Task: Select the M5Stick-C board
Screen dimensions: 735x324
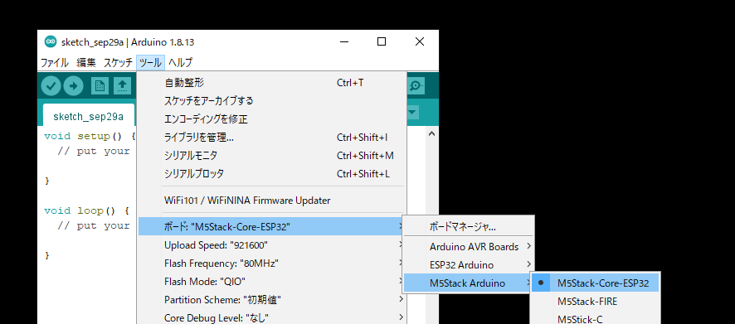Action: pyautogui.click(x=596, y=318)
